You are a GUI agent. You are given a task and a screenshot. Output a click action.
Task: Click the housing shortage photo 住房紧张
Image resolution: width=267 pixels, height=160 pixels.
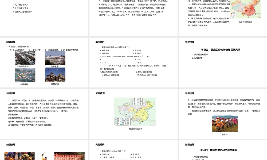(55, 58)
